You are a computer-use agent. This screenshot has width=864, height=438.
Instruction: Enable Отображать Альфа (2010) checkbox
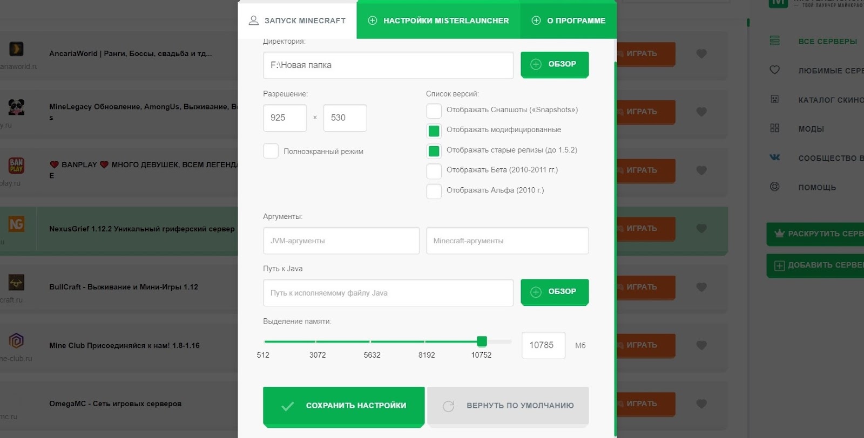pos(434,191)
